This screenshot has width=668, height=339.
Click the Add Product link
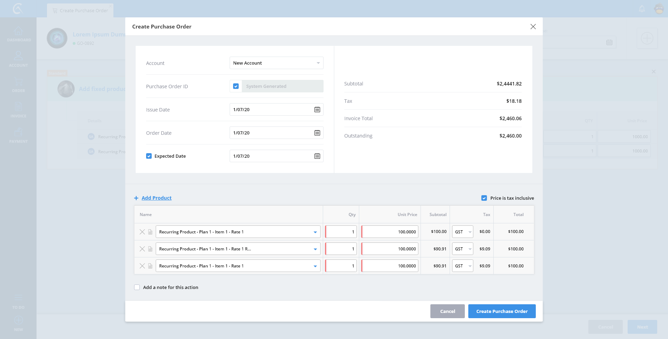157,198
